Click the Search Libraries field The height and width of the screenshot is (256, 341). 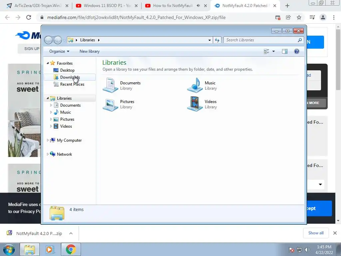tap(261, 40)
